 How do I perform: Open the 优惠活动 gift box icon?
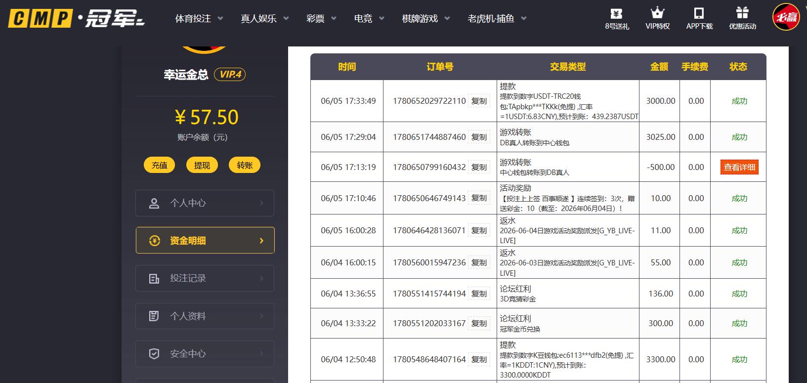pyautogui.click(x=742, y=13)
